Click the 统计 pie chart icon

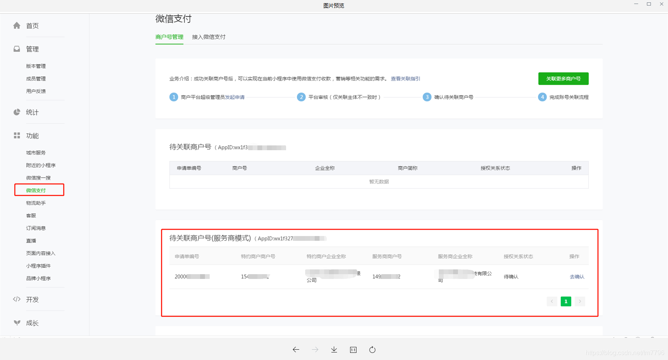tap(17, 112)
